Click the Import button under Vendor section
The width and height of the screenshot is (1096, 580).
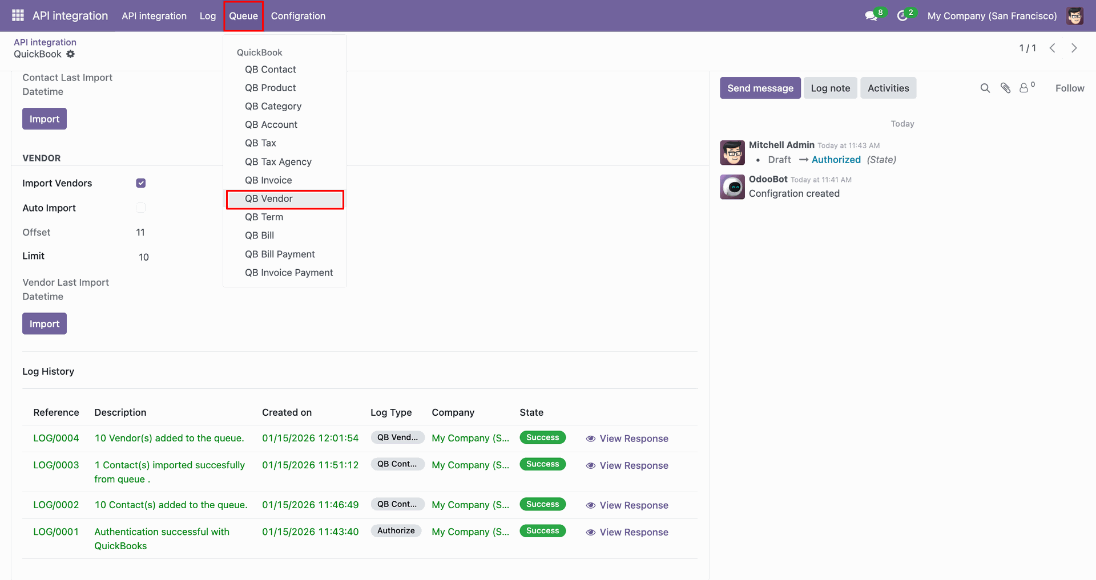pos(45,323)
